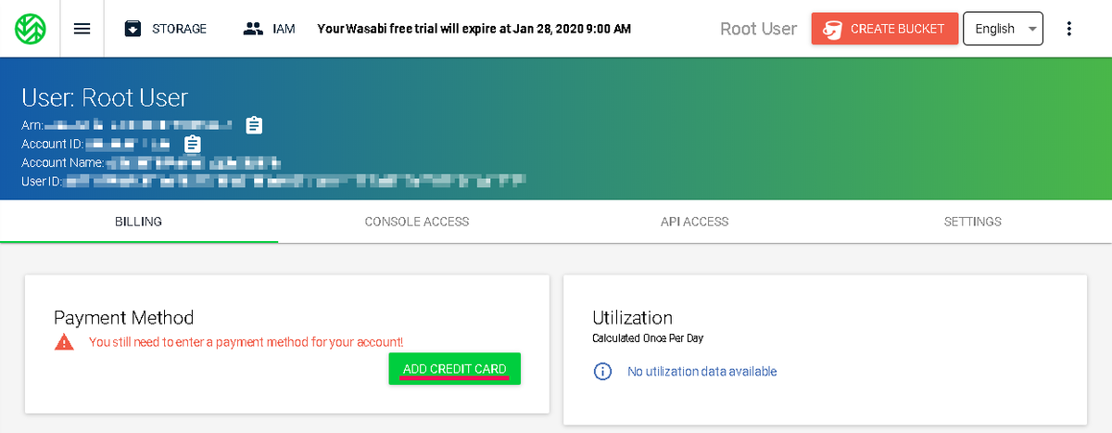
Task: Click the Add Credit Card button
Action: (x=455, y=369)
